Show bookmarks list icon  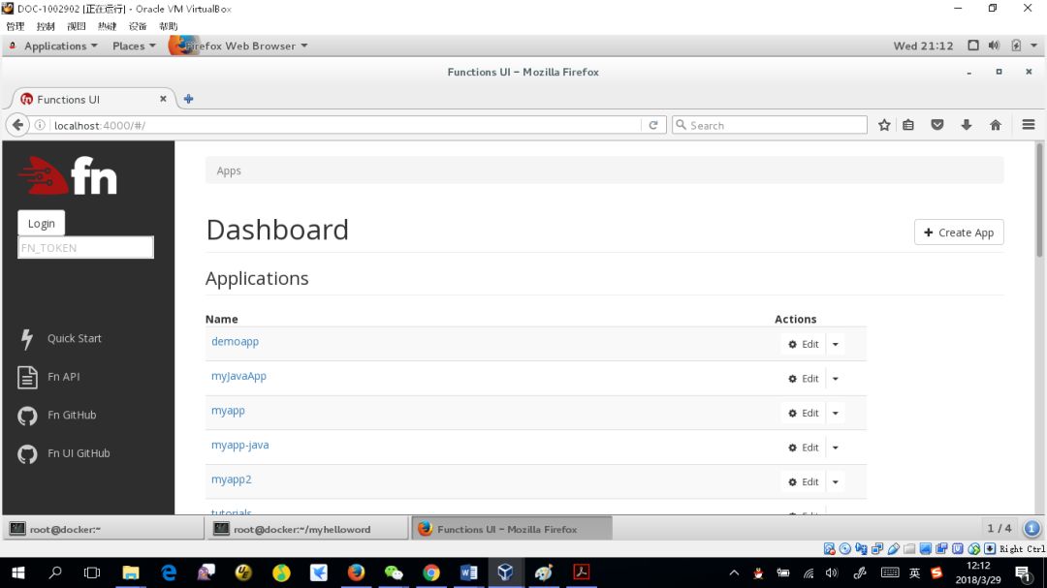tap(908, 125)
